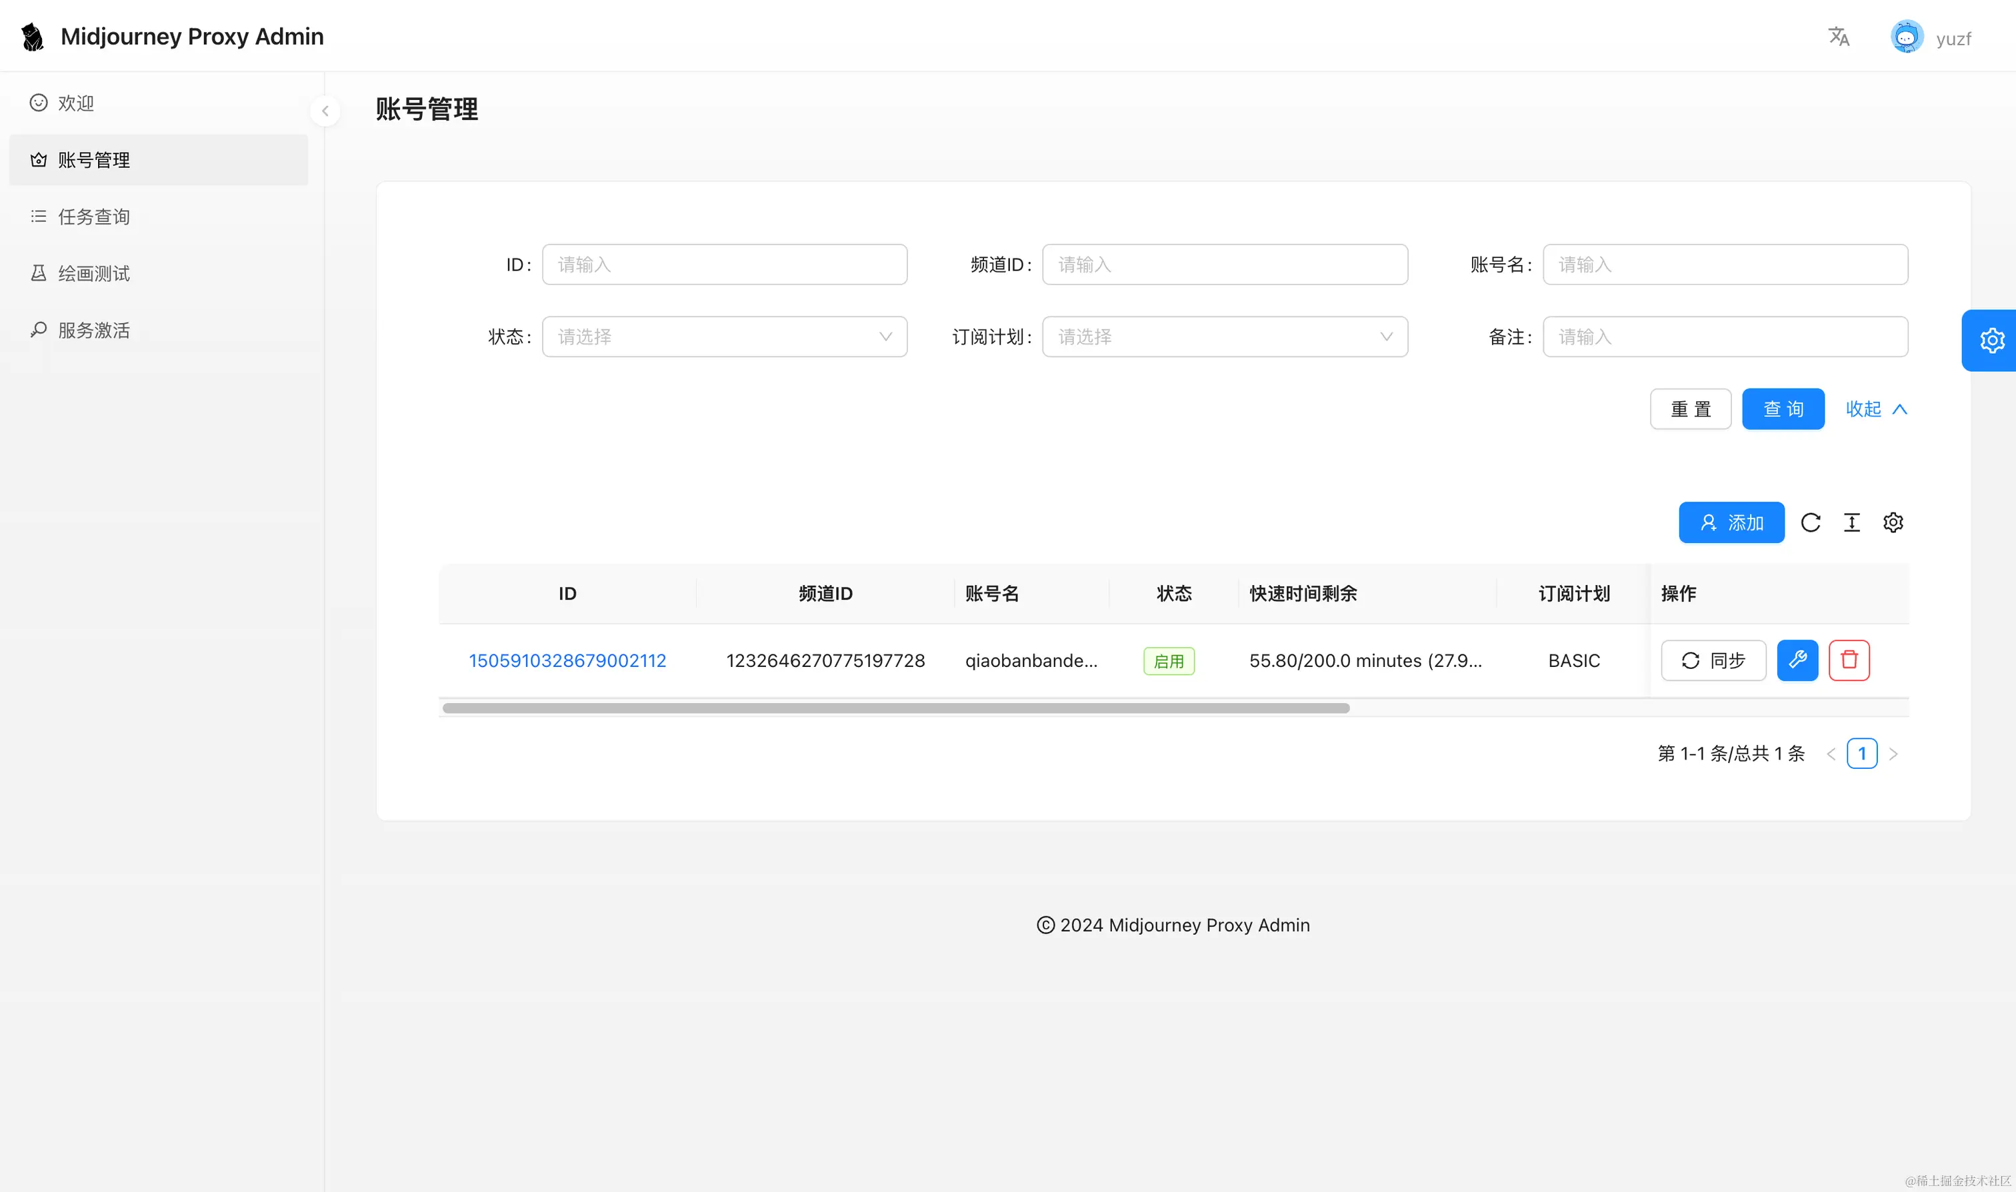
Task: Open the wrench action icon for the account row
Action: point(1797,660)
